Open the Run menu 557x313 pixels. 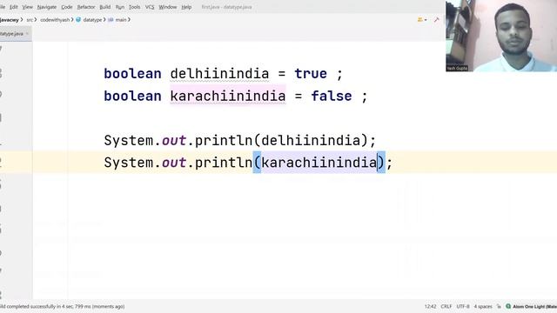click(x=120, y=7)
